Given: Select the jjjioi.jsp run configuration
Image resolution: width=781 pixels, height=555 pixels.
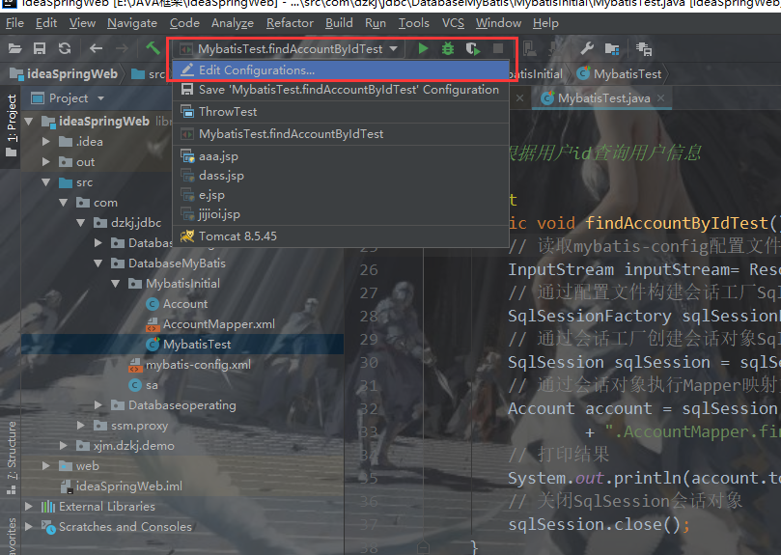Looking at the screenshot, I should [341, 214].
